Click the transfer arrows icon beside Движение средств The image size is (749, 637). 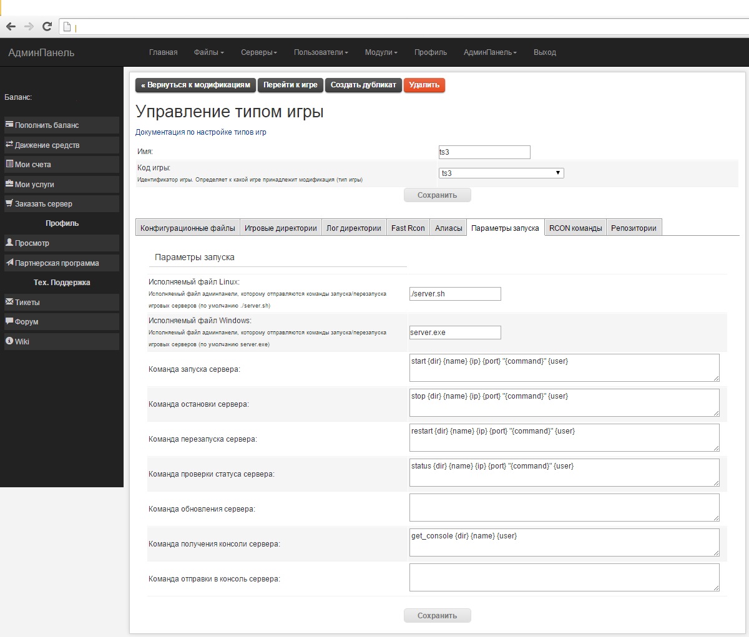9,145
